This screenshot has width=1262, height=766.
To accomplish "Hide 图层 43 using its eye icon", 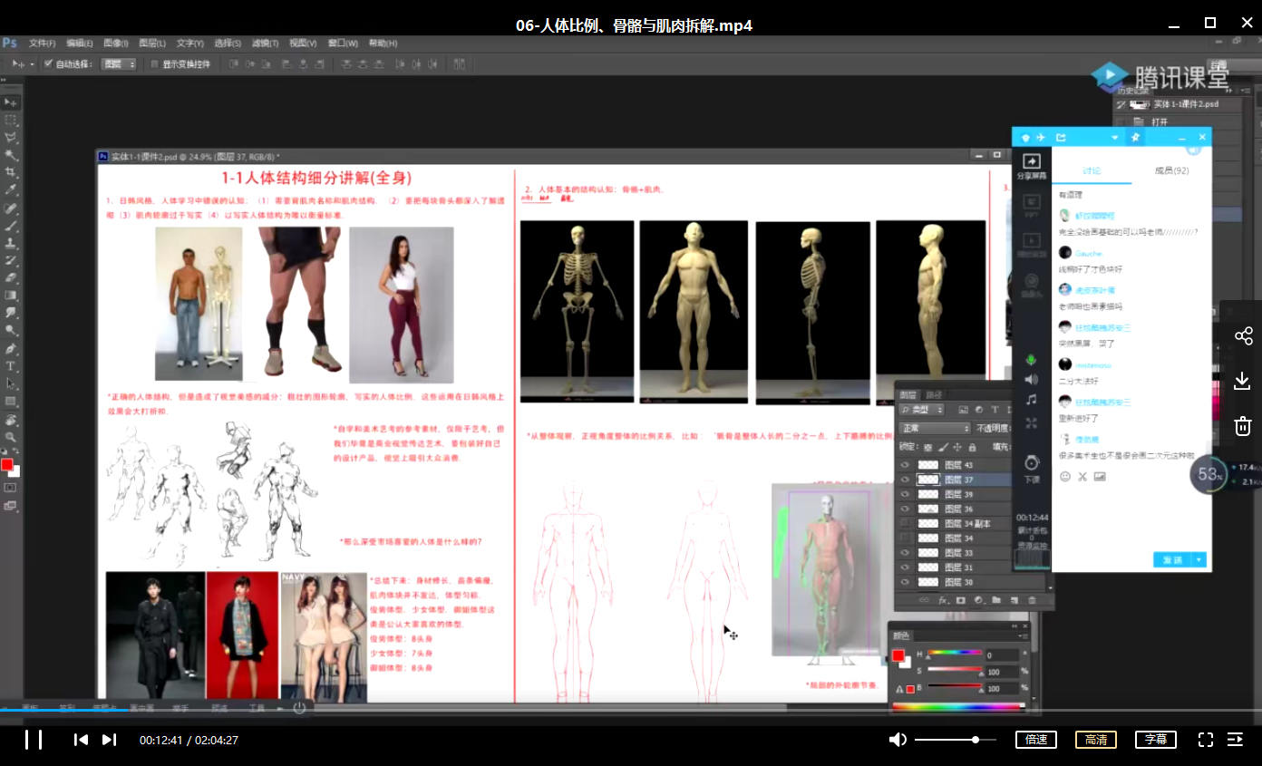I will [x=905, y=465].
